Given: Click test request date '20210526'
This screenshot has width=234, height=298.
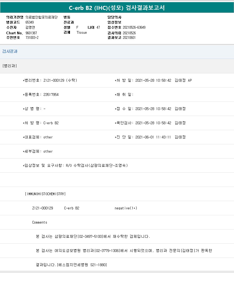Looking at the screenshot, I should tap(129, 33).
